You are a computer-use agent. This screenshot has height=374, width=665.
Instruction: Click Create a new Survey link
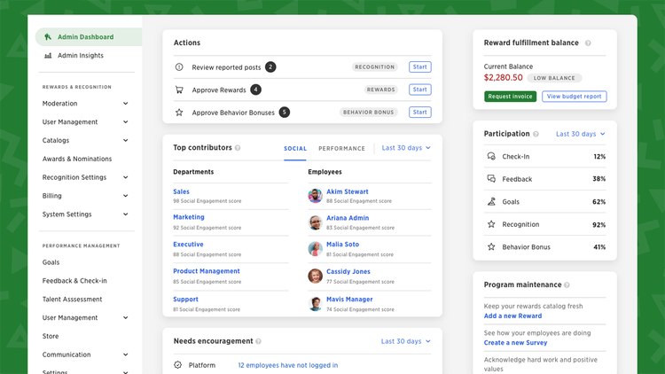[516, 343]
